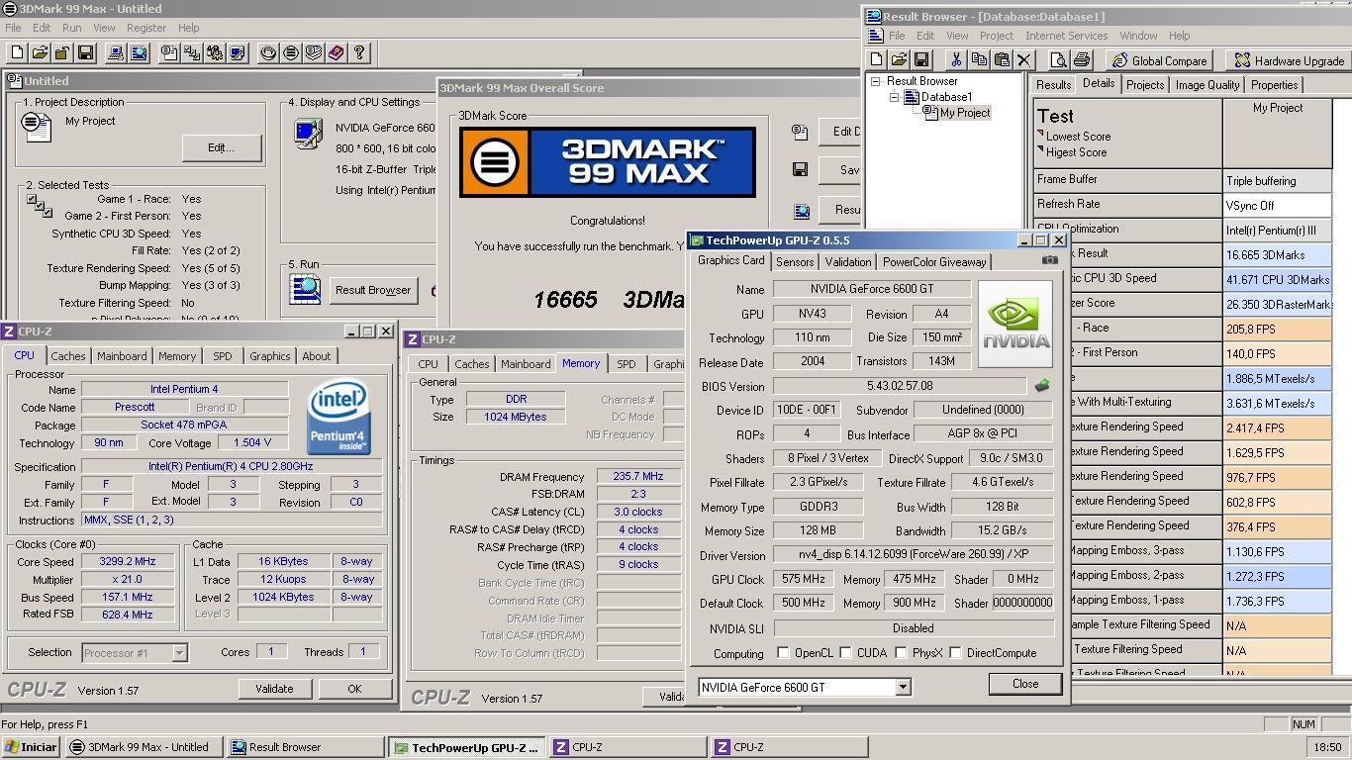
Task: Click the question mark icon in 3DMark toolbar
Action: (x=359, y=52)
